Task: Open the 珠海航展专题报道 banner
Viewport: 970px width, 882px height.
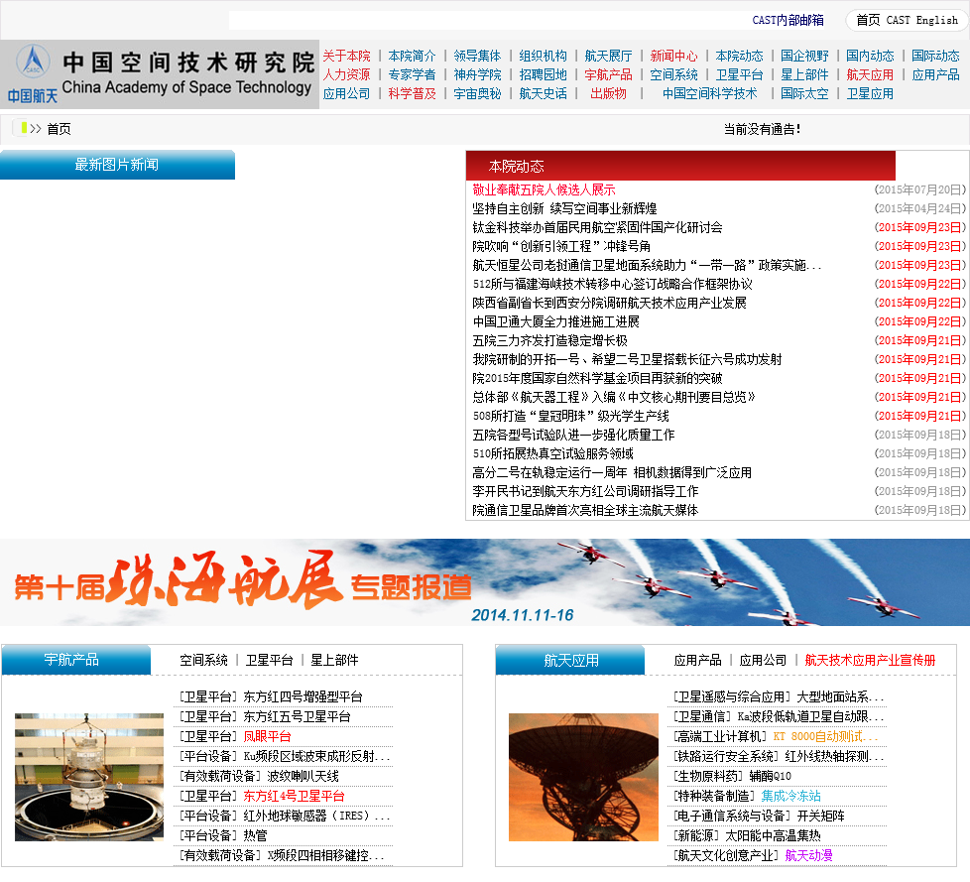Action: (485, 581)
